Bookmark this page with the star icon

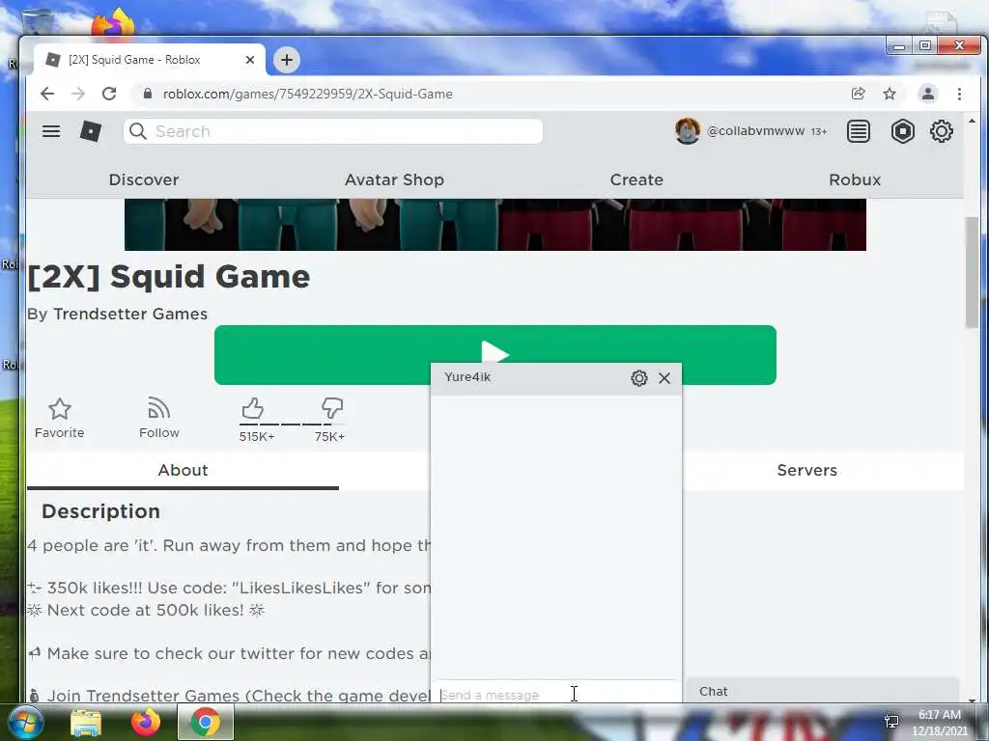pos(890,94)
